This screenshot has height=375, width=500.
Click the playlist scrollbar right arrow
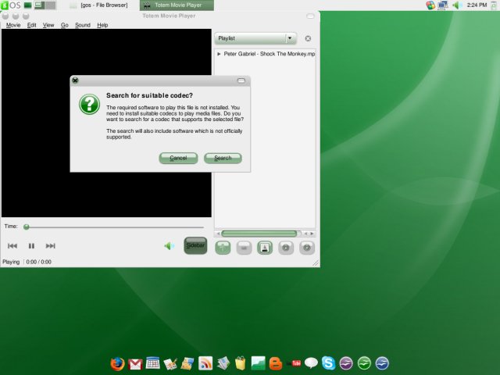pos(312,234)
